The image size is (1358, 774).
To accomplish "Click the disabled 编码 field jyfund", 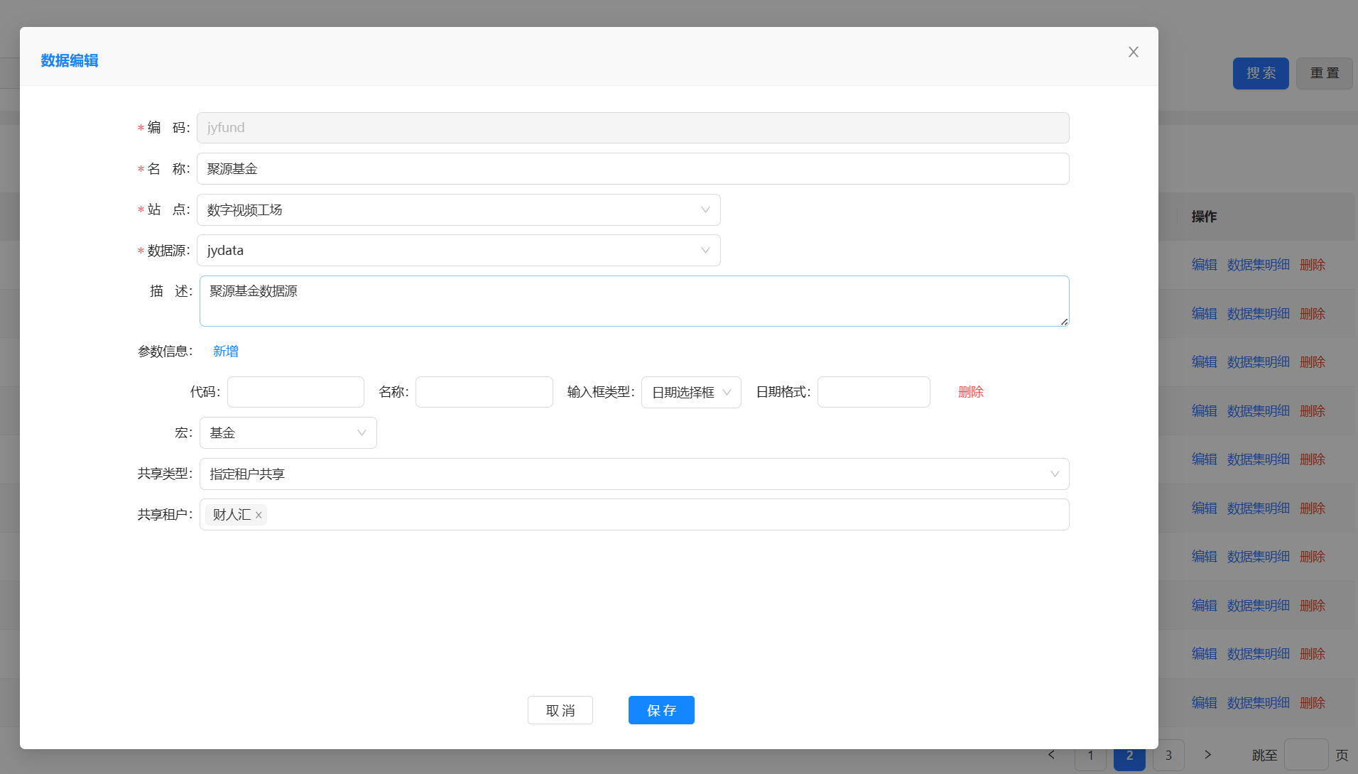I will [x=632, y=128].
